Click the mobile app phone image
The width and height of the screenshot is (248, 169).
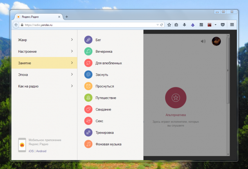click(22, 145)
